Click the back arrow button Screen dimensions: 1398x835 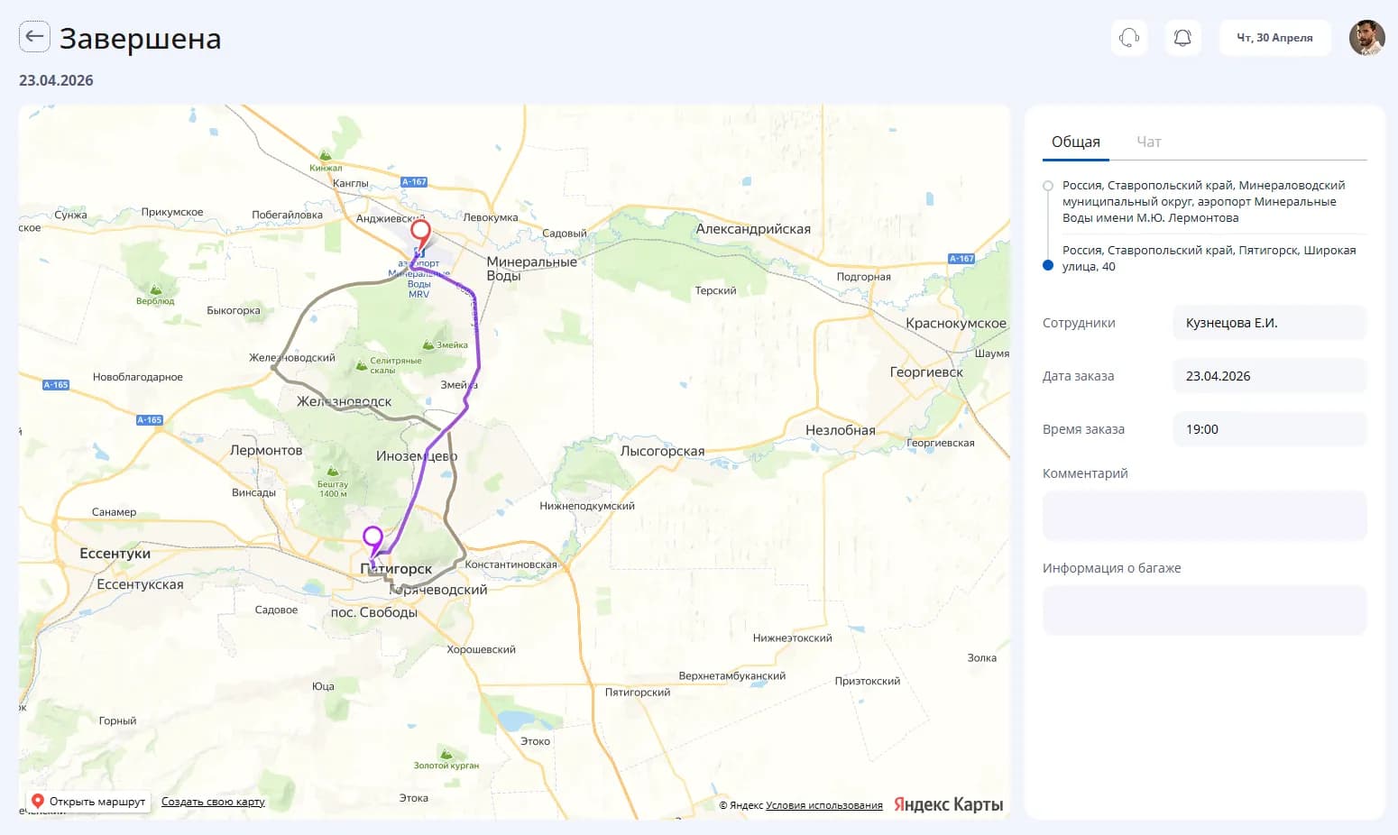[x=34, y=37]
